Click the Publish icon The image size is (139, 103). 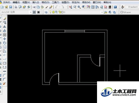(x=24, y=7)
